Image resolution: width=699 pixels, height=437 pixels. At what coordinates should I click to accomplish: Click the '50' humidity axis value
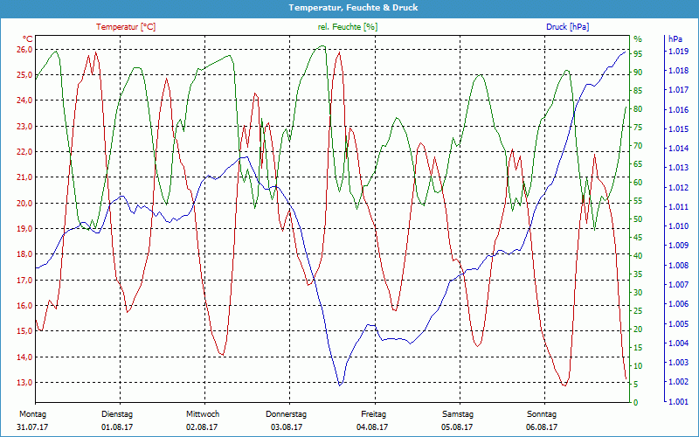[x=638, y=219]
